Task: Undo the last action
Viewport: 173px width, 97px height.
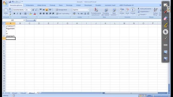Action: (13, 2)
